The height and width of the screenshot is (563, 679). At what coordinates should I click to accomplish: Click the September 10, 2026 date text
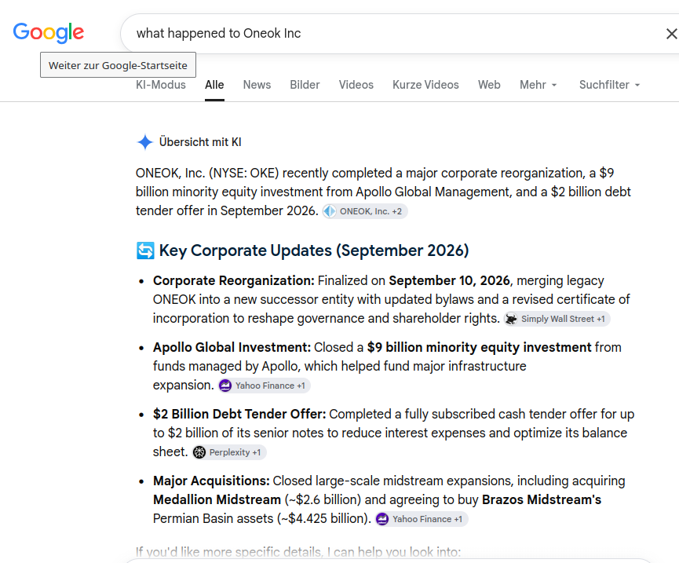[449, 280]
